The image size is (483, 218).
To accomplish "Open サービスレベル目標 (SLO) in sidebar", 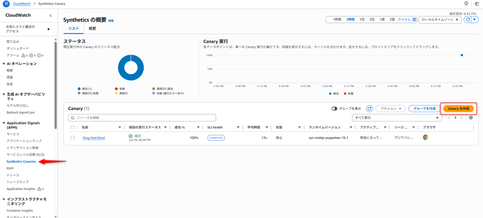I will click(x=25, y=155).
